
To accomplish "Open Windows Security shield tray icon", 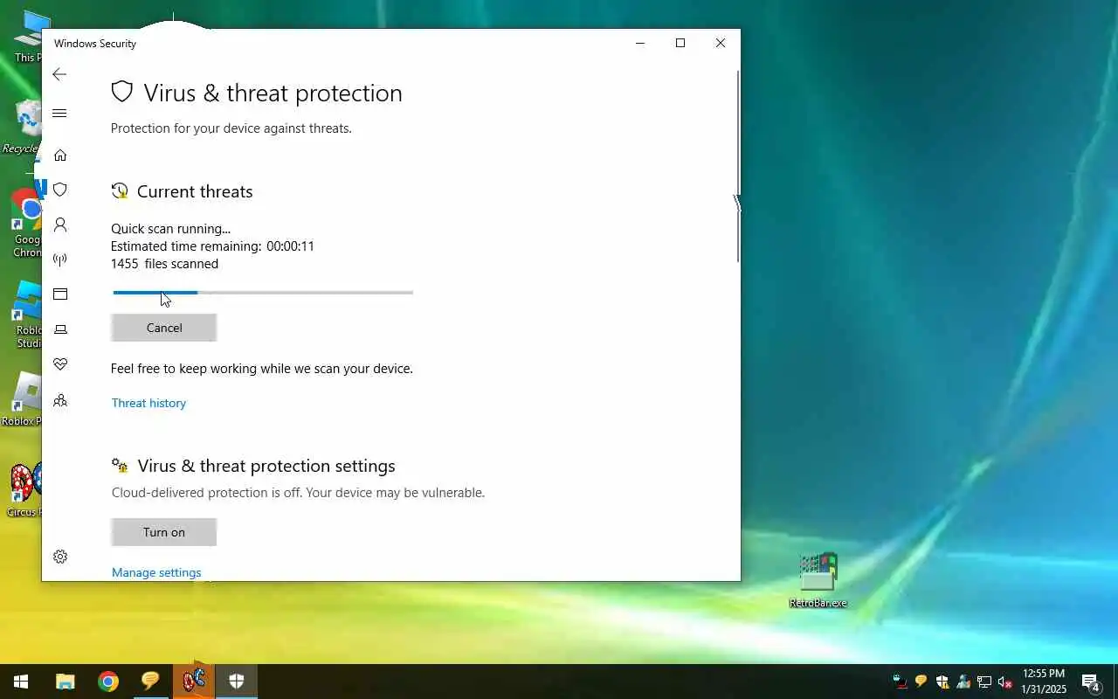I will coord(942,682).
